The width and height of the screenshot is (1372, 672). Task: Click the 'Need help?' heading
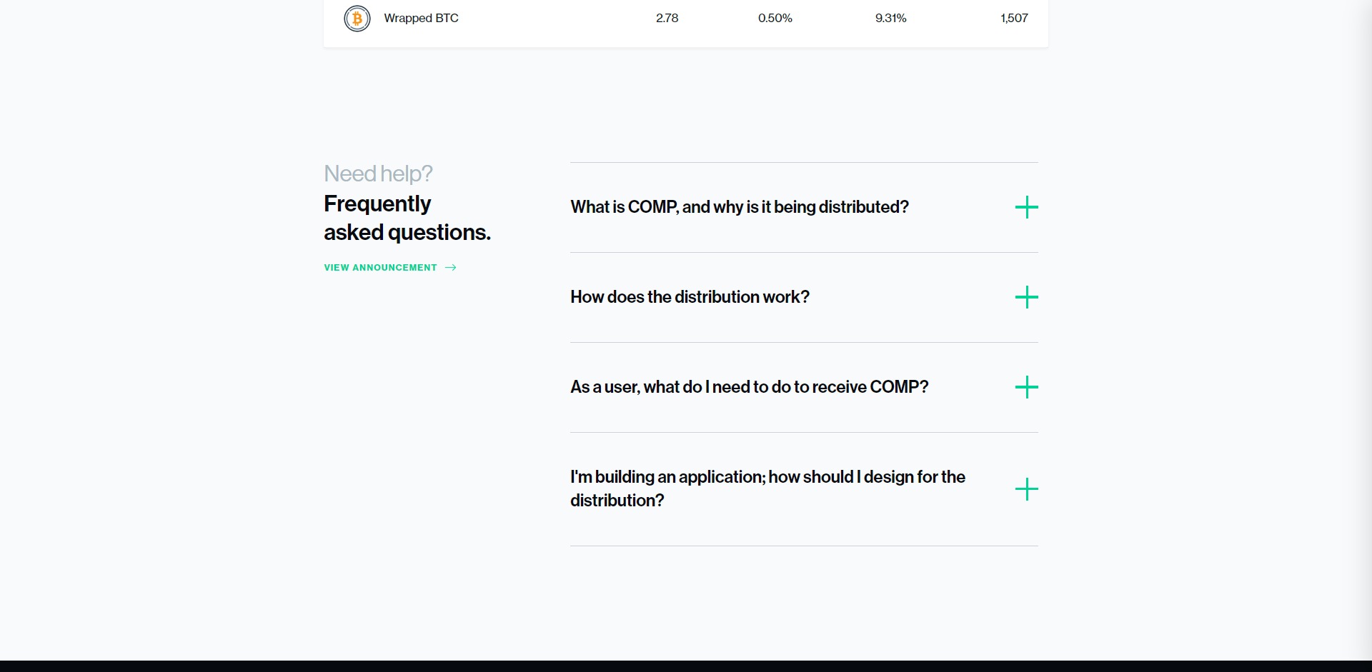coord(378,174)
